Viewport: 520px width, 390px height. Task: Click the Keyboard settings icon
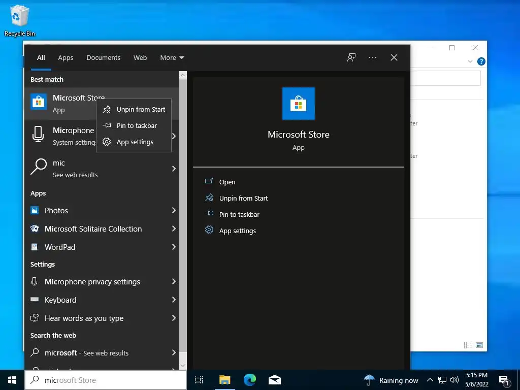point(35,300)
